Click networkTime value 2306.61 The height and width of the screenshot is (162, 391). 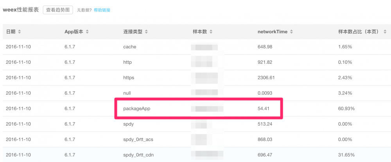(x=266, y=77)
